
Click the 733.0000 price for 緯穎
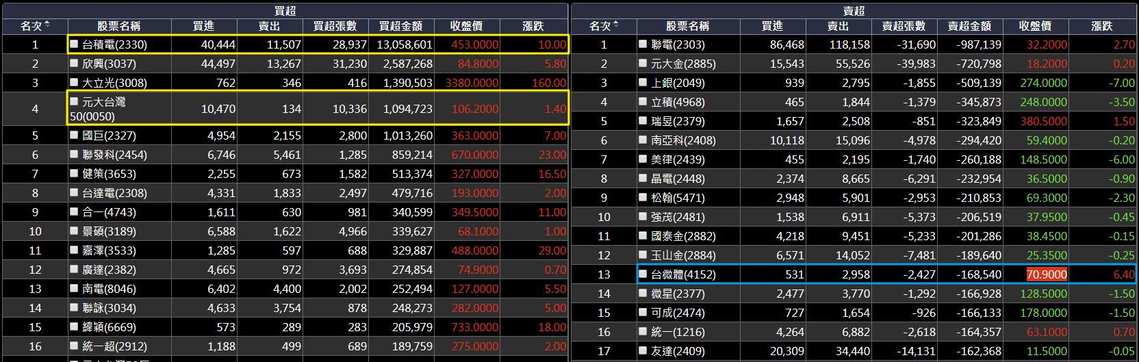(x=467, y=327)
